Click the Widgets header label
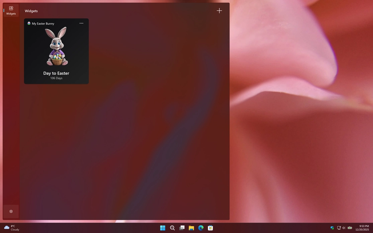This screenshot has height=233, width=373. click(31, 11)
